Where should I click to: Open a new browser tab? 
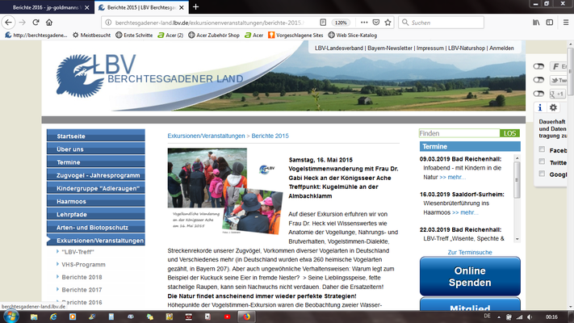coord(196,7)
